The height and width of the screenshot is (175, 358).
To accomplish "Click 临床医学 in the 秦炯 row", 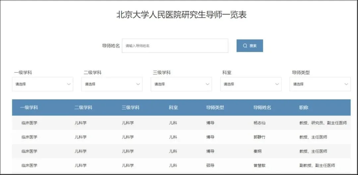I will tap(29, 151).
